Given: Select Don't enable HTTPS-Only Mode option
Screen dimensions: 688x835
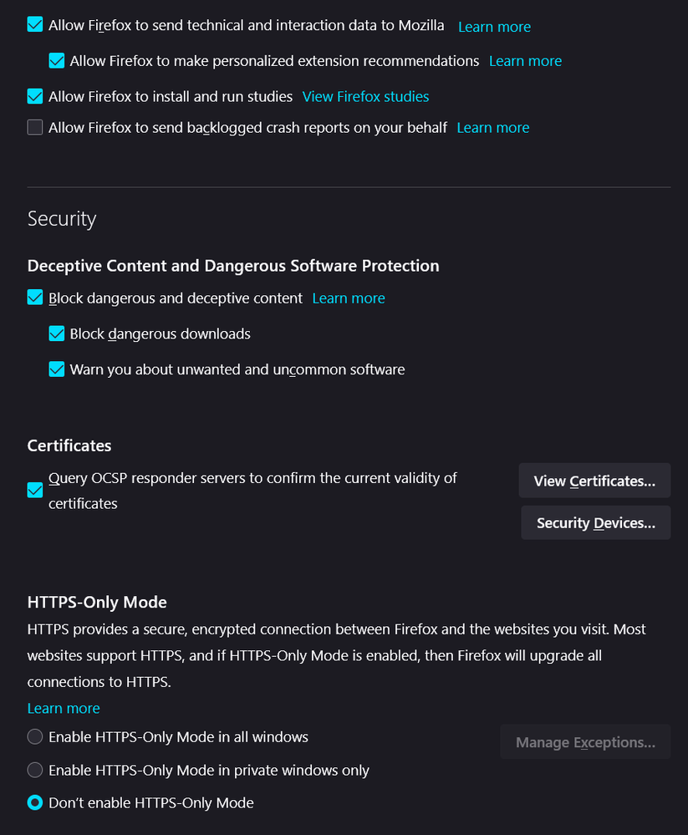Looking at the screenshot, I should click(35, 802).
